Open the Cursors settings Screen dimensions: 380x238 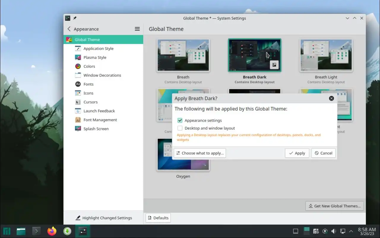click(103, 102)
